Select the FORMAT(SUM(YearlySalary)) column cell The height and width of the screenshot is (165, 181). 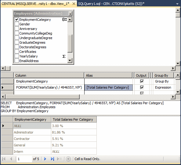pyautogui.click(x=49, y=87)
